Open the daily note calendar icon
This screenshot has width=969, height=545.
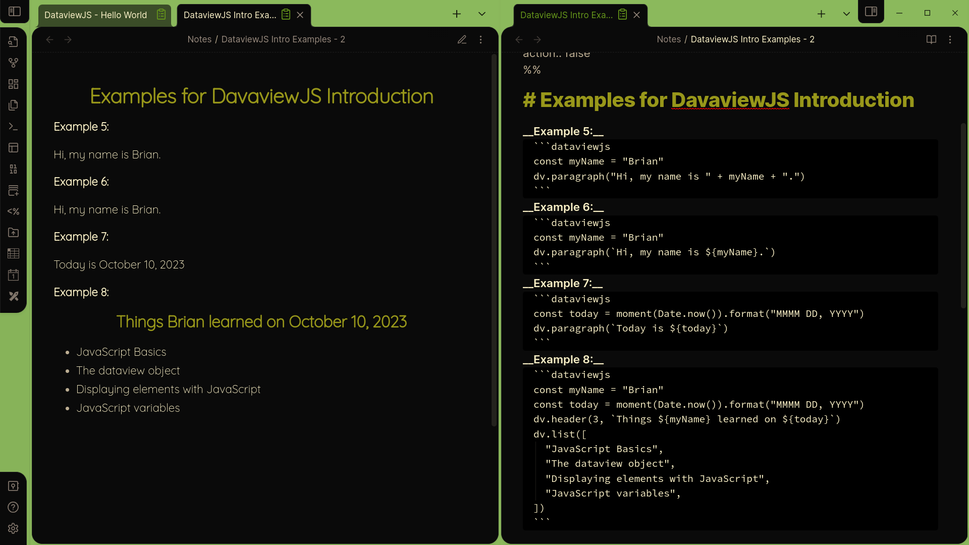14,275
